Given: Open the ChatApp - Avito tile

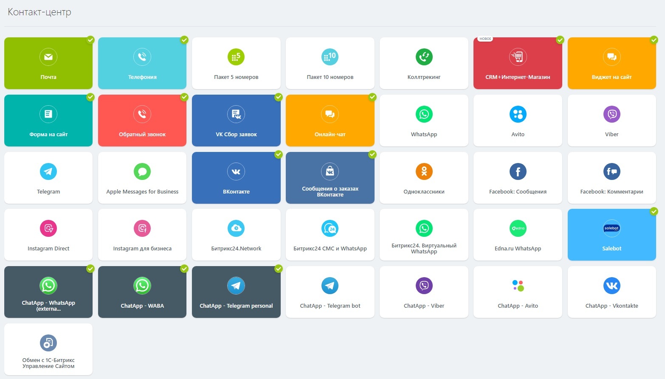Looking at the screenshot, I should (x=518, y=292).
